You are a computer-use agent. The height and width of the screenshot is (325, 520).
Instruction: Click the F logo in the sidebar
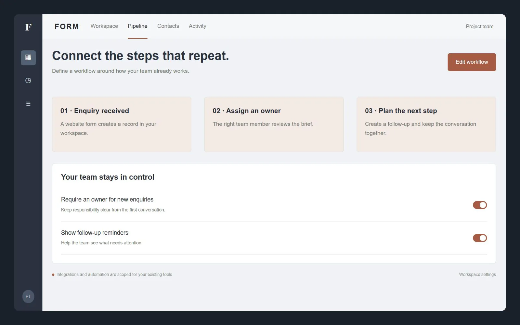[28, 27]
